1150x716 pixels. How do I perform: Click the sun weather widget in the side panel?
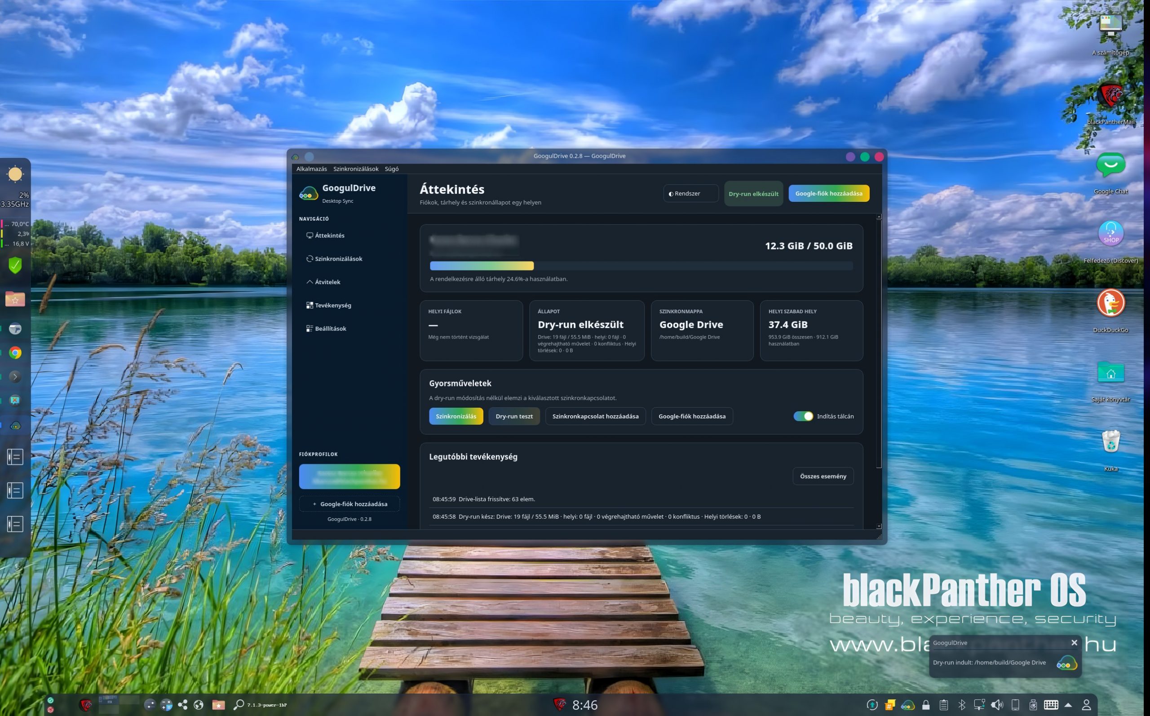[15, 174]
